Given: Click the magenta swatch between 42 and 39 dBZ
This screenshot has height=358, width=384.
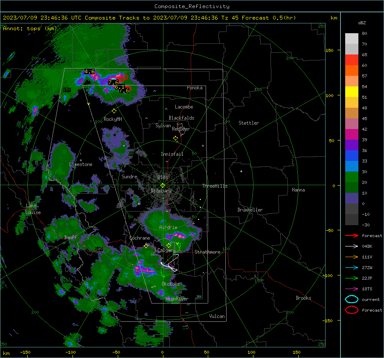Looking at the screenshot, I should 352,134.
